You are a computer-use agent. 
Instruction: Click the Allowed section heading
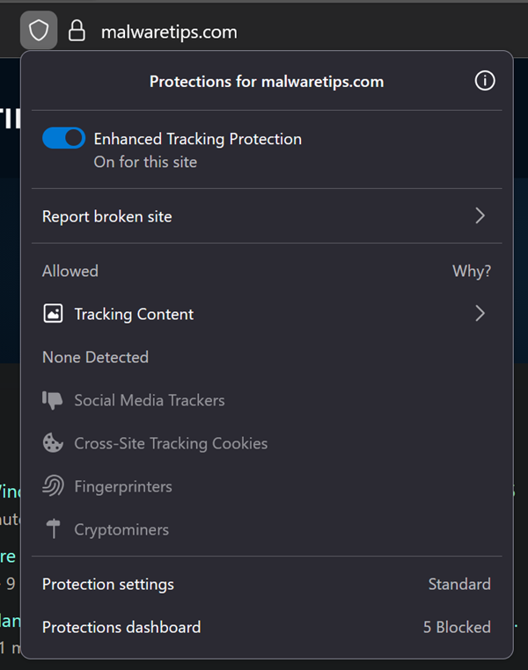(70, 271)
